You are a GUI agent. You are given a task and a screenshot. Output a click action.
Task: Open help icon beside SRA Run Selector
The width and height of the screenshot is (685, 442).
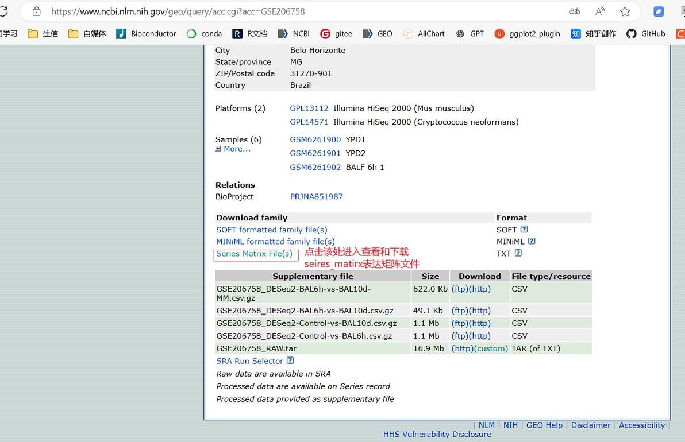click(x=290, y=360)
